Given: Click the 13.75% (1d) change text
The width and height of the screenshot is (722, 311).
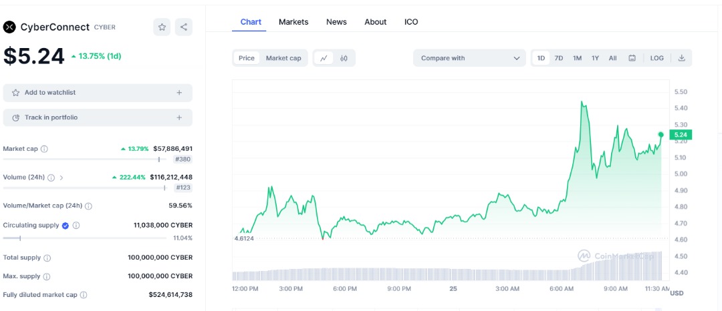Looking at the screenshot, I should click(96, 56).
